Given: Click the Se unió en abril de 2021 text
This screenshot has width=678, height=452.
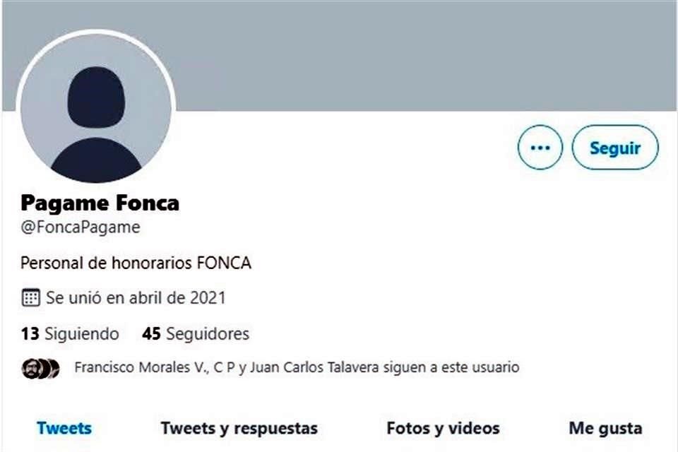Looking at the screenshot, I should point(135,298).
